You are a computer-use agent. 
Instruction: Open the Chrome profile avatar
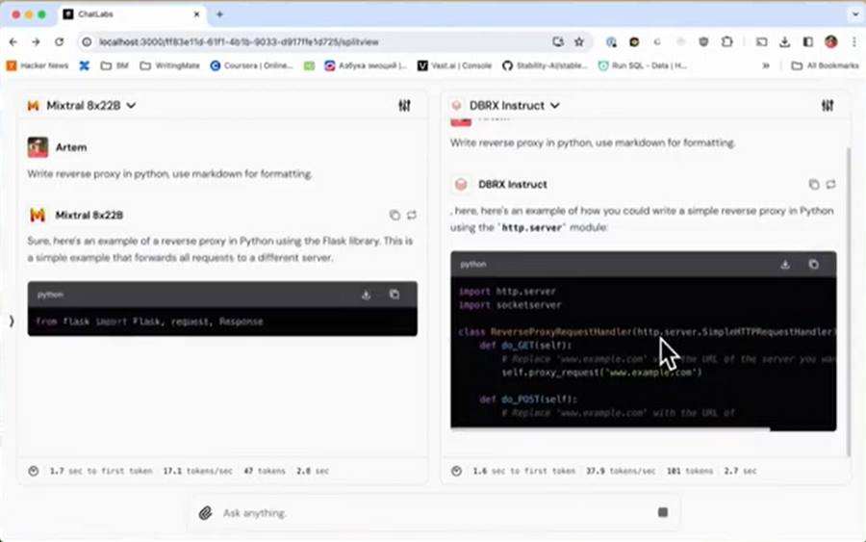pos(830,42)
